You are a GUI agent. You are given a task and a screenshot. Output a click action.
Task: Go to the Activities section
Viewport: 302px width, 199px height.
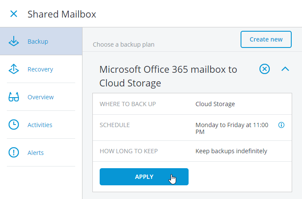tap(41, 125)
